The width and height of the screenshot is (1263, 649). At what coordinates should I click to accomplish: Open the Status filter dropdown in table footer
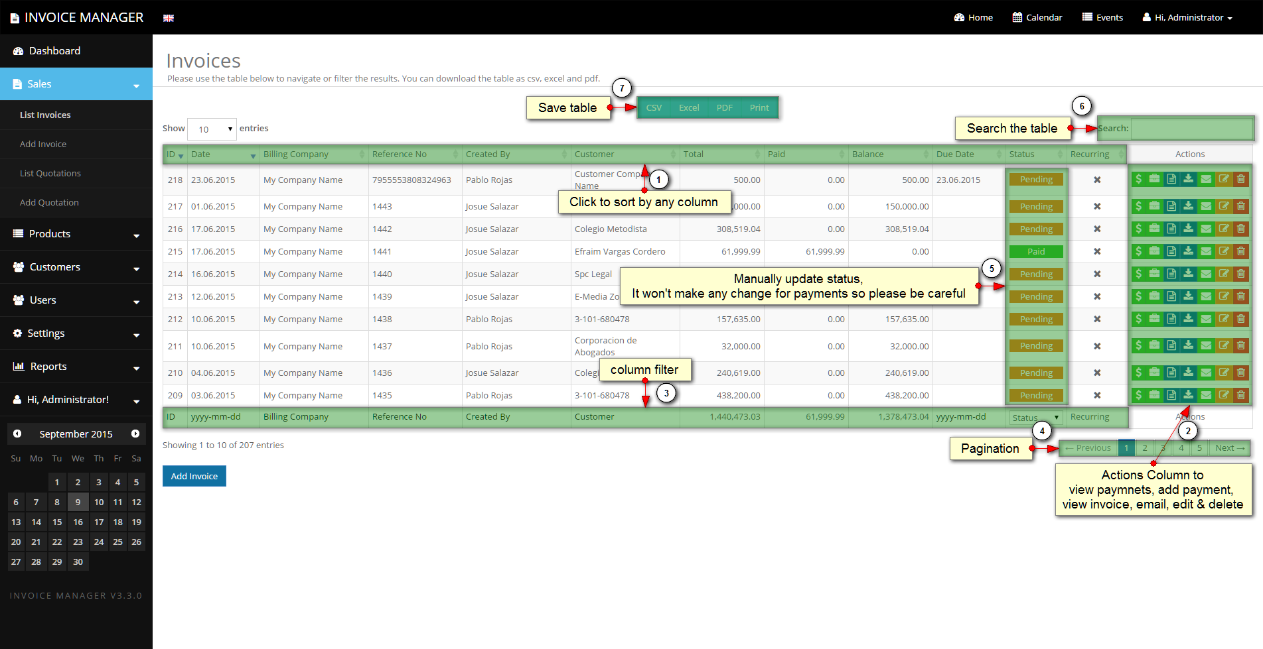pos(1035,418)
